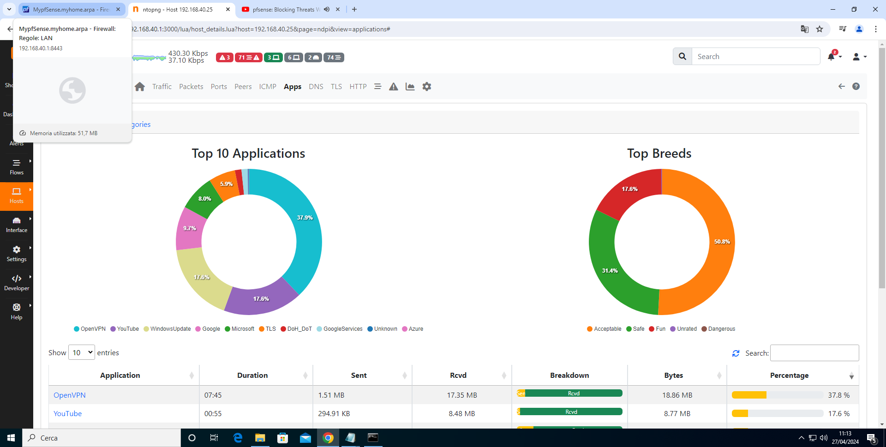Image resolution: width=886 pixels, height=447 pixels.
Task: Click the table Search filter field
Action: pyautogui.click(x=814, y=353)
